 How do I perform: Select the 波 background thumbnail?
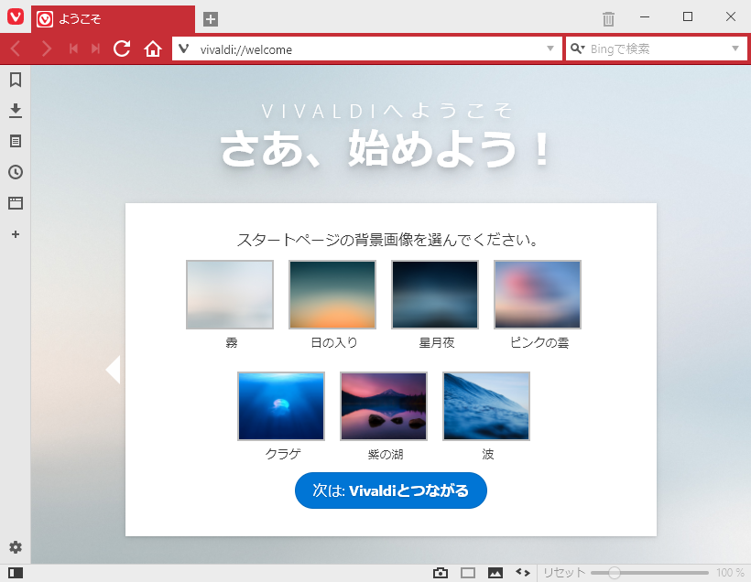(486, 406)
